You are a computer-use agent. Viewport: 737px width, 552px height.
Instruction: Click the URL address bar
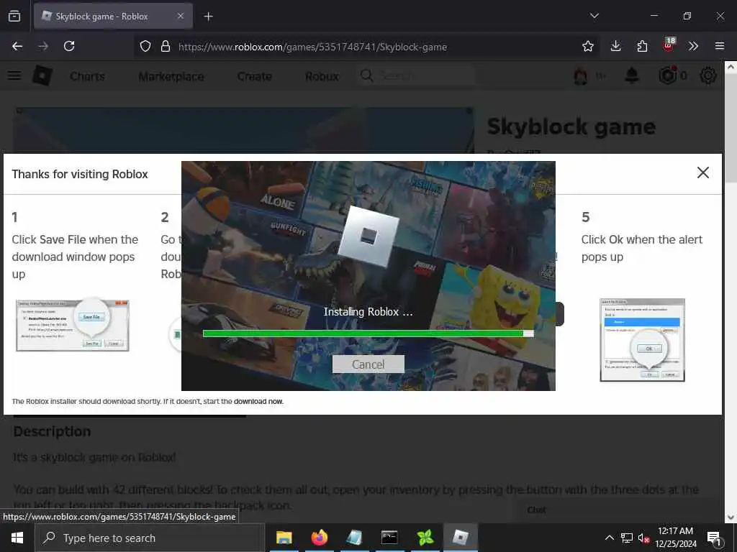click(x=366, y=47)
